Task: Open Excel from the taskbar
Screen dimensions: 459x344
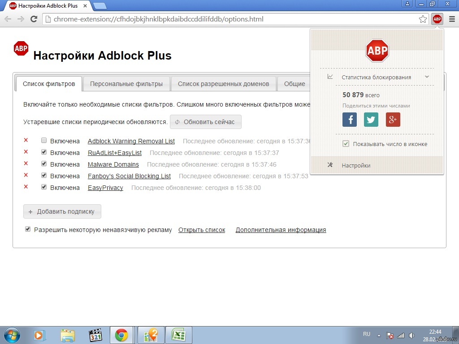Action: (x=179, y=335)
